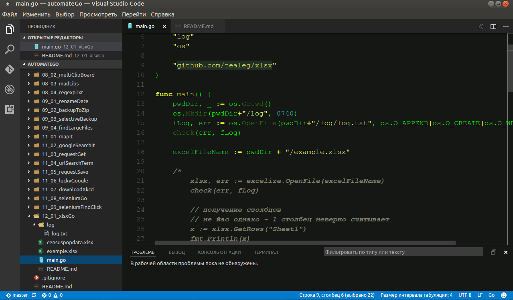This screenshot has height=300, width=513.
Task: Switch to the README.md editor tab
Action: [198, 26]
